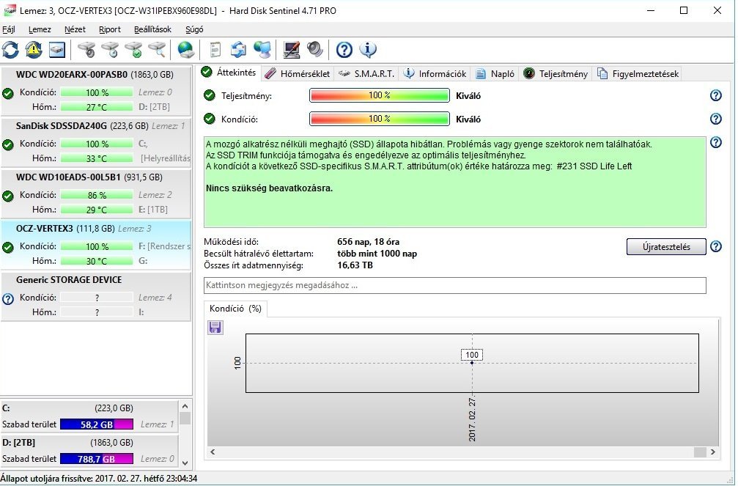Click the monitor with pen configuration icon
The image size is (738, 486).
click(x=292, y=49)
